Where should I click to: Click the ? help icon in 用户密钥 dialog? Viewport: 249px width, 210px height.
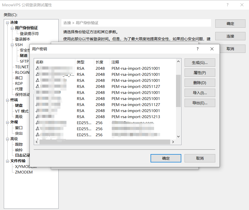click(198, 49)
